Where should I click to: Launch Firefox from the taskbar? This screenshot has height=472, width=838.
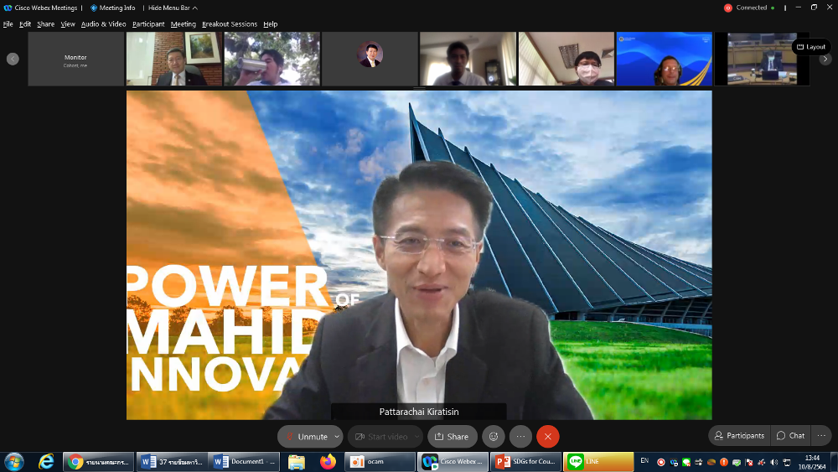click(x=327, y=462)
